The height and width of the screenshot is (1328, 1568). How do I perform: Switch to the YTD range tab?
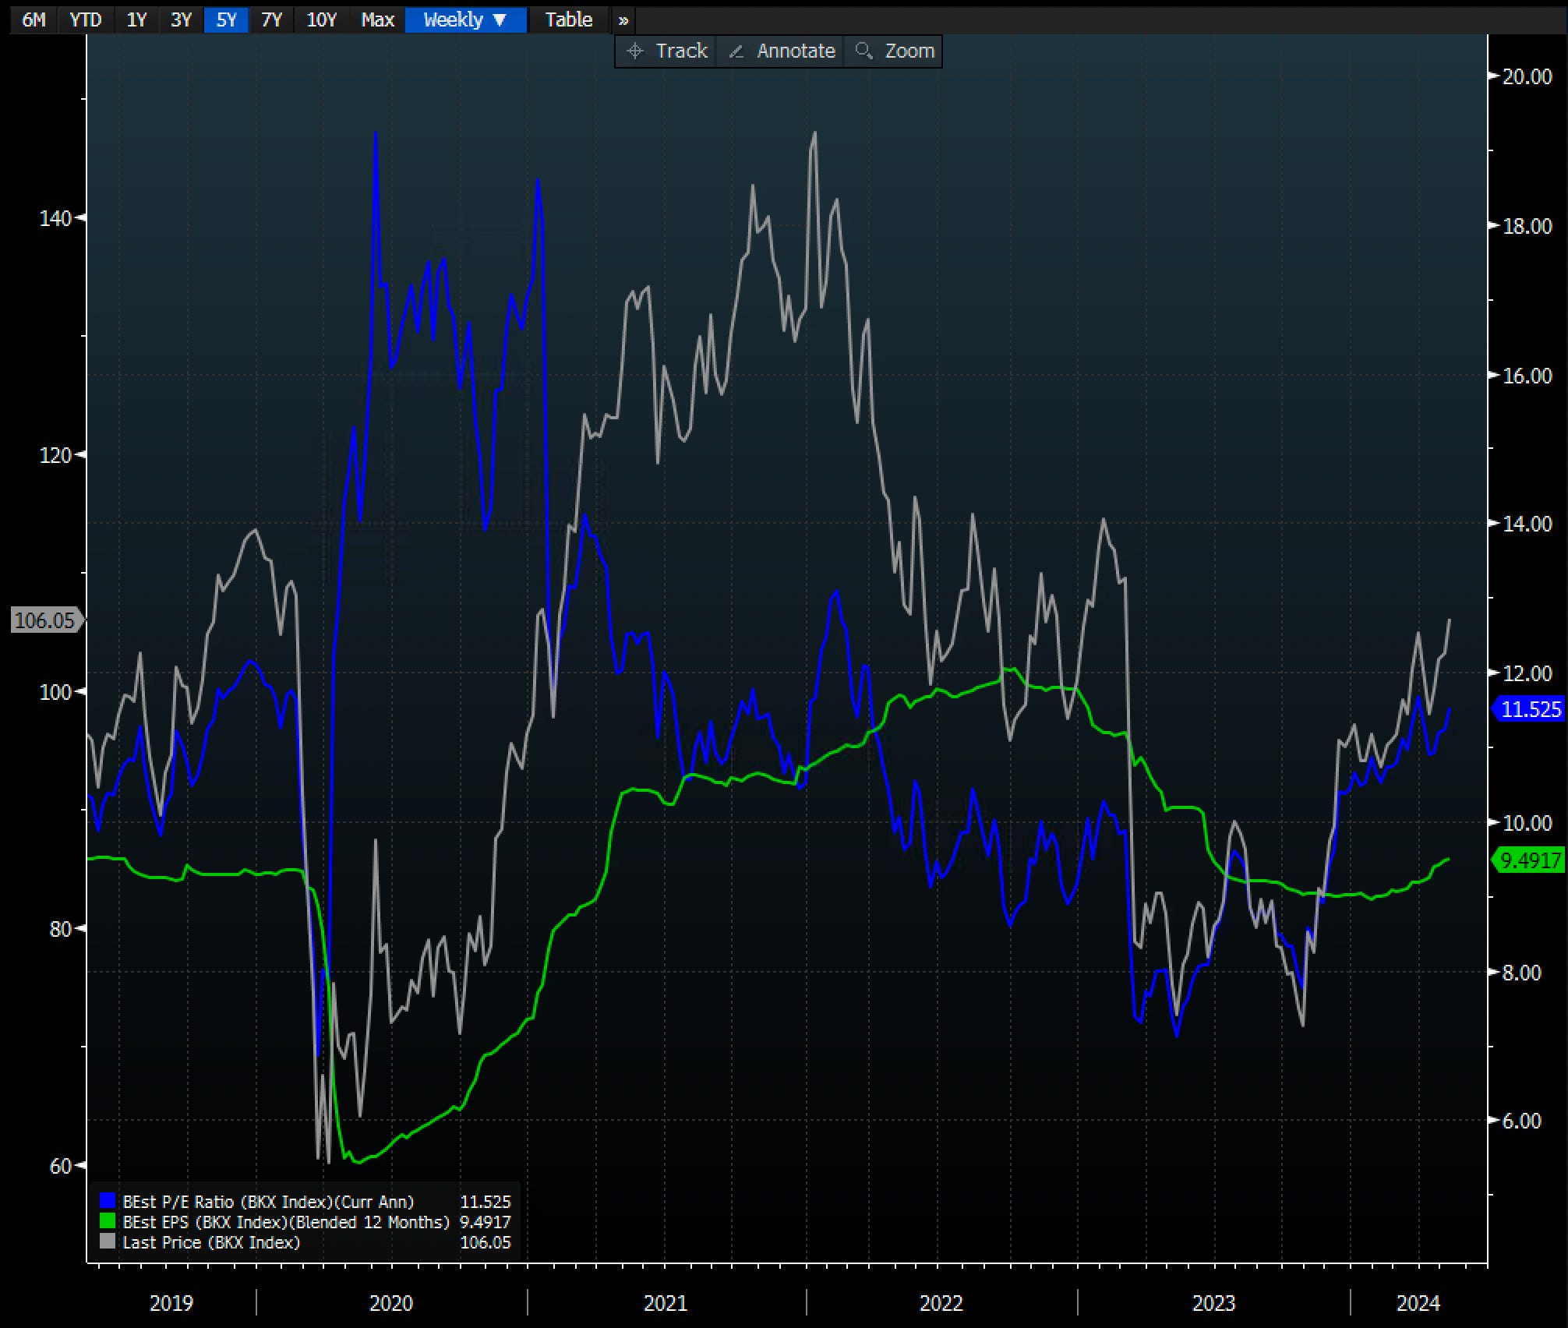click(86, 19)
